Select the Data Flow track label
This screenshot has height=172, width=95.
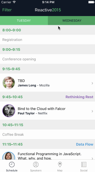tap(84, 144)
